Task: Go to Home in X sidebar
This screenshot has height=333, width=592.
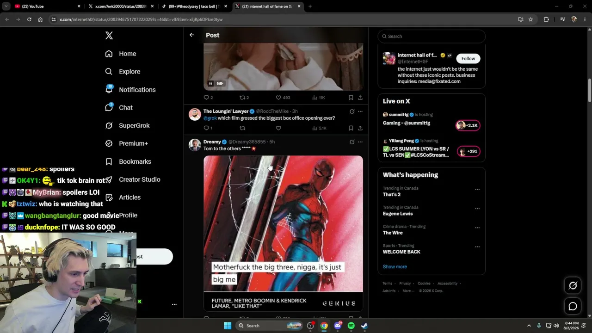Action: click(121, 54)
